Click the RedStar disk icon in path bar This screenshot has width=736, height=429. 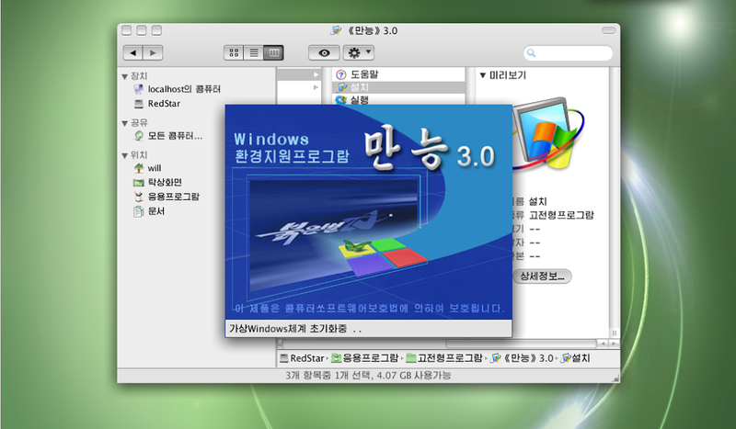coord(284,358)
